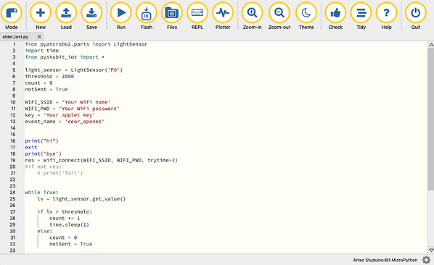Check the code for errors
Image resolution: width=434 pixels, height=265 pixels.
(x=335, y=16)
